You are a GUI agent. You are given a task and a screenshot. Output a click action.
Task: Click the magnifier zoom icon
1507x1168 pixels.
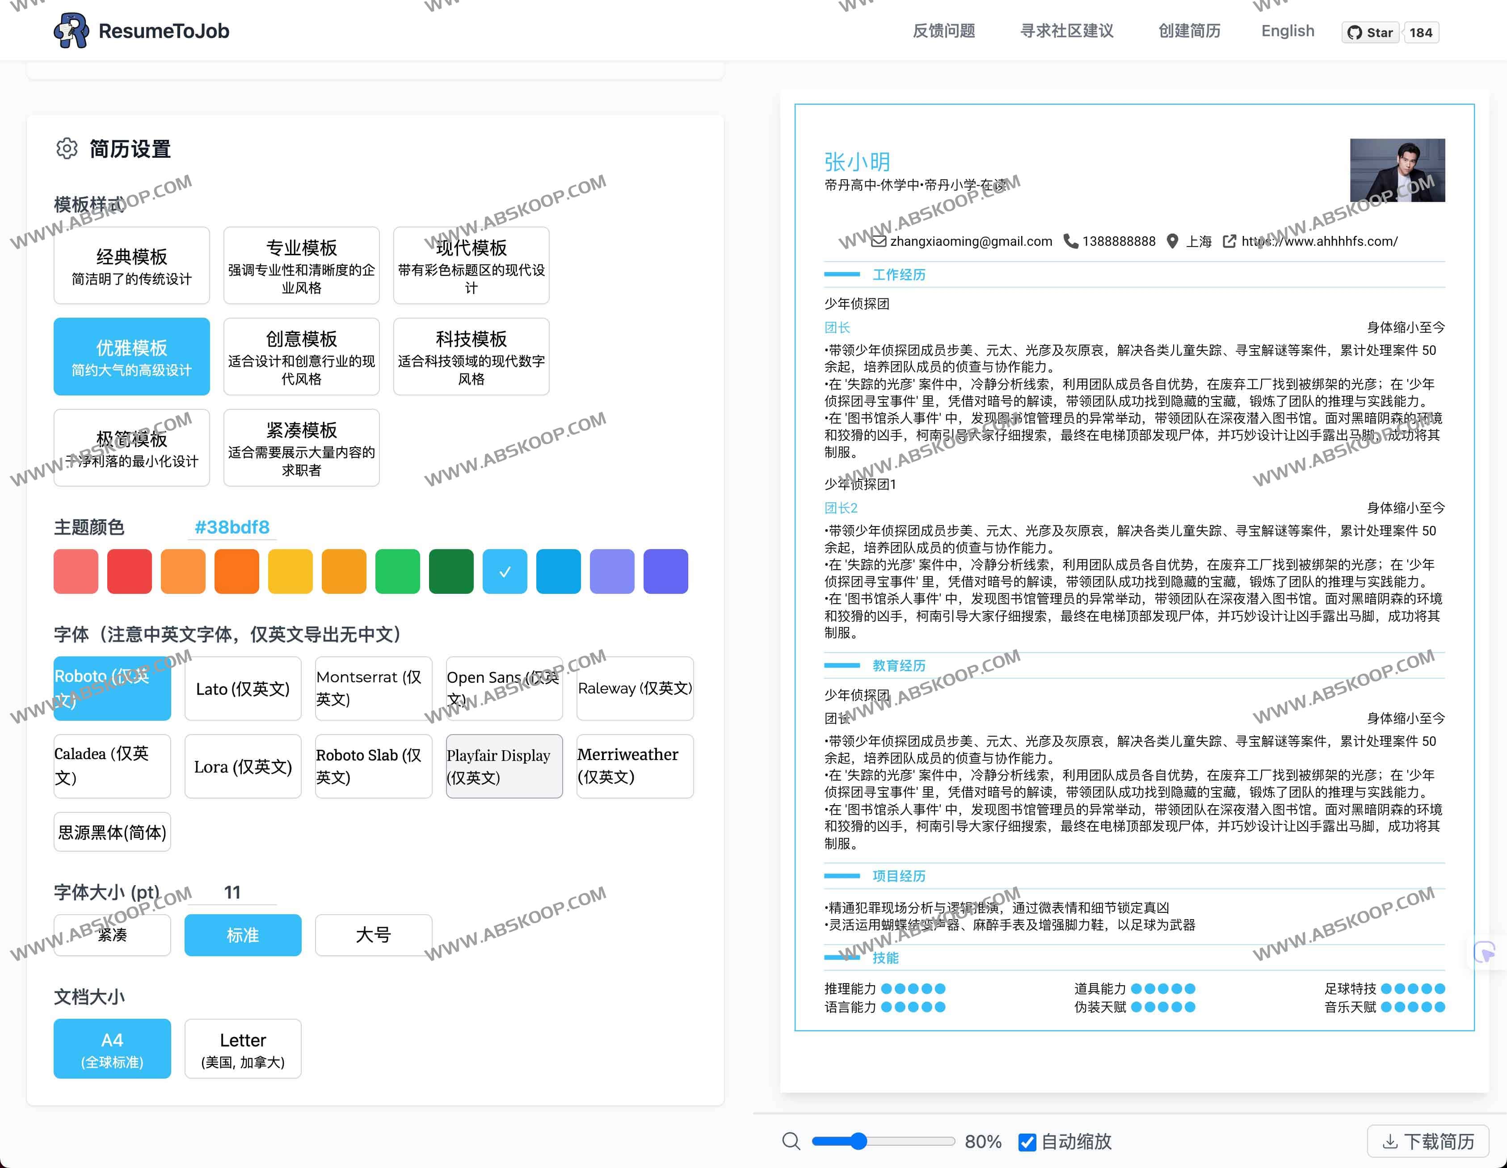click(x=791, y=1141)
